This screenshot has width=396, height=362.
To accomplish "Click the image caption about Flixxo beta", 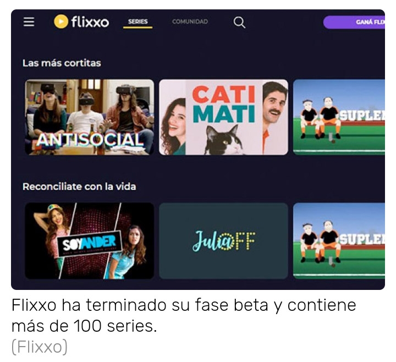I will (x=184, y=315).
